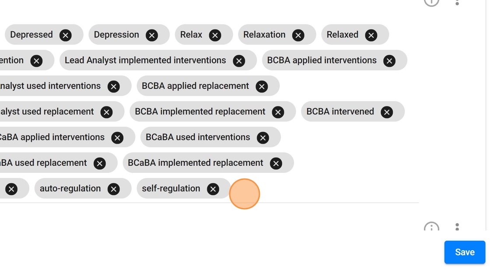Delete BCBA applied interventions chip

pyautogui.click(x=389, y=61)
